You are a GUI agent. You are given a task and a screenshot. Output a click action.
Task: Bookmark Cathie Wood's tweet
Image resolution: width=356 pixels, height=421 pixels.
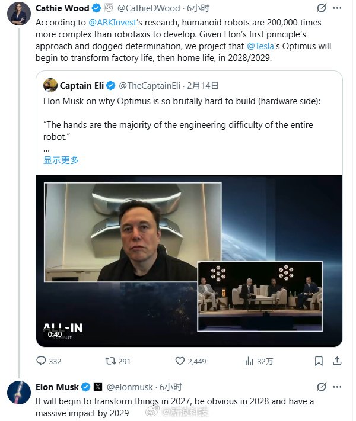point(319,361)
